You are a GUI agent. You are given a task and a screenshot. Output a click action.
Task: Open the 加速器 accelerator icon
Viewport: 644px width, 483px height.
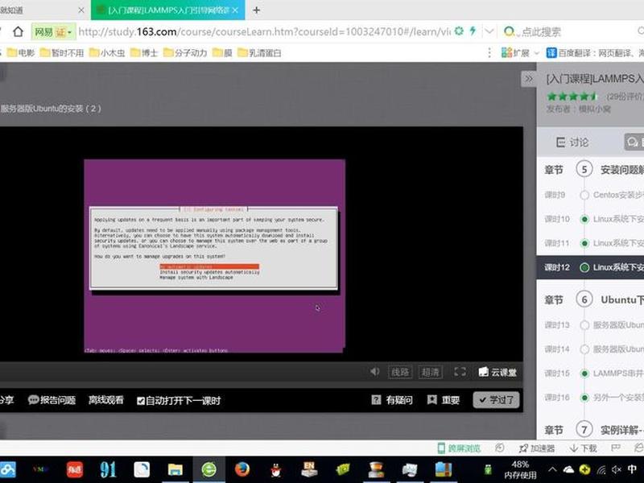point(537,448)
